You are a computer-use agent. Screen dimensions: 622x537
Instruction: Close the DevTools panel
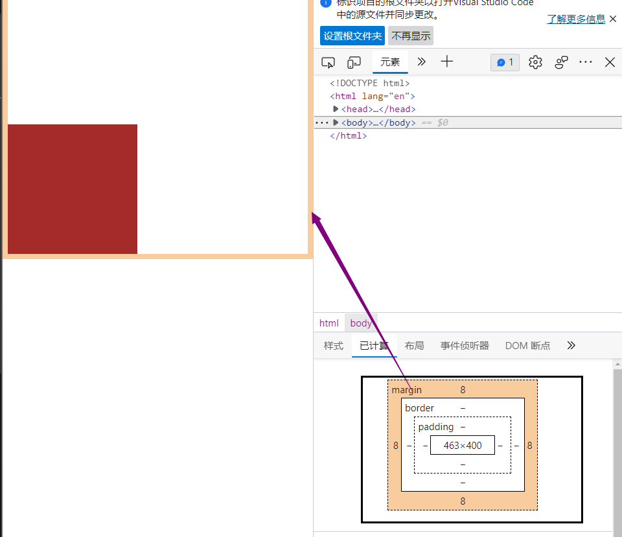coord(610,62)
